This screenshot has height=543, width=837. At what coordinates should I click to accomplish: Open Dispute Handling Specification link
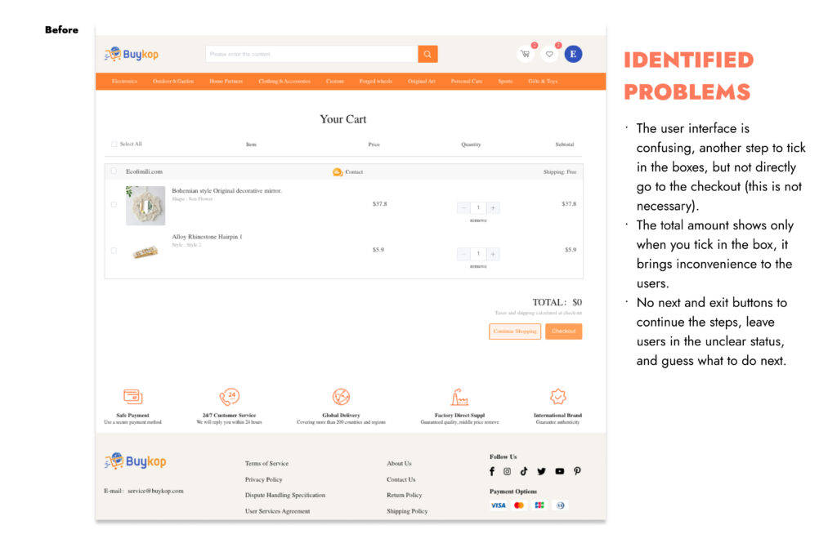click(285, 495)
